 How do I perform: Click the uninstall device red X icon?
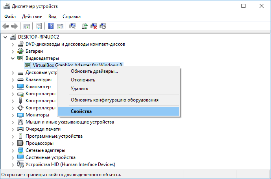pos(94,26)
